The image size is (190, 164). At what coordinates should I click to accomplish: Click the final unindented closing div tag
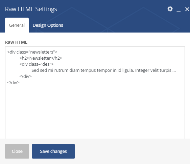13,82
